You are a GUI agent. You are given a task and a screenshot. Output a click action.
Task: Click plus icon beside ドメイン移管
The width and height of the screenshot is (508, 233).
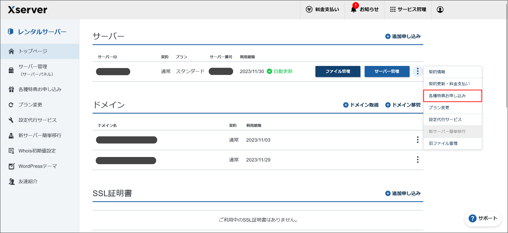point(388,105)
